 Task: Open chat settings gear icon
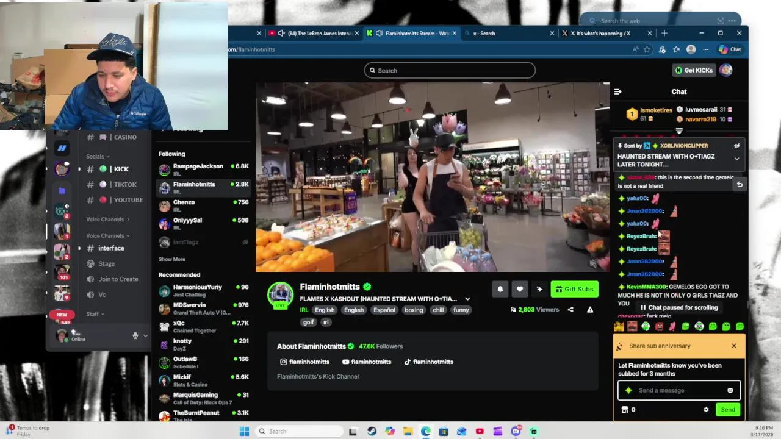click(706, 410)
